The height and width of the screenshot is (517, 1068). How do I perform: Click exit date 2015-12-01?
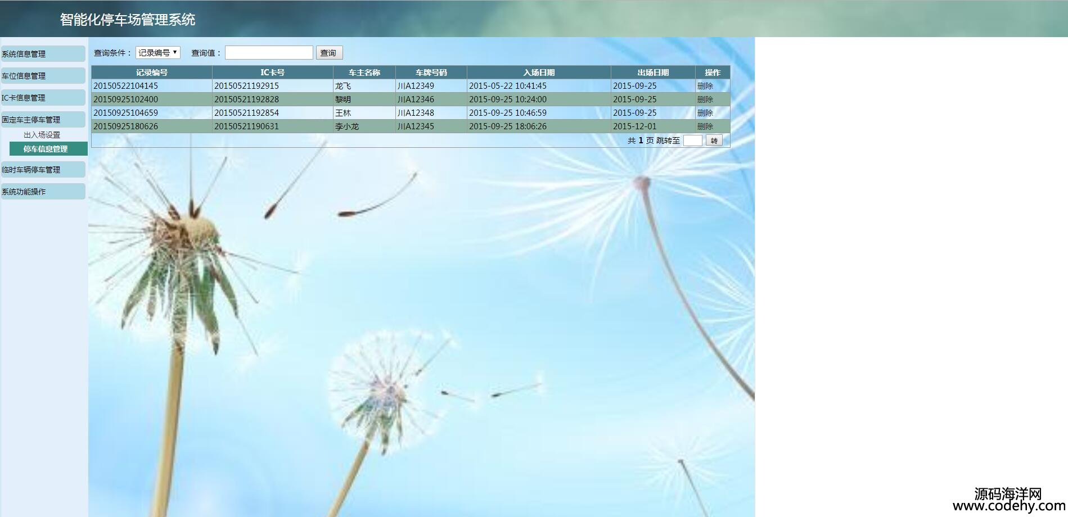pos(635,126)
